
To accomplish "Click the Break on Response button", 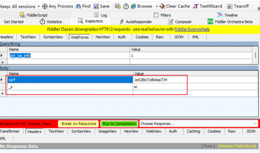I will coord(79,124).
